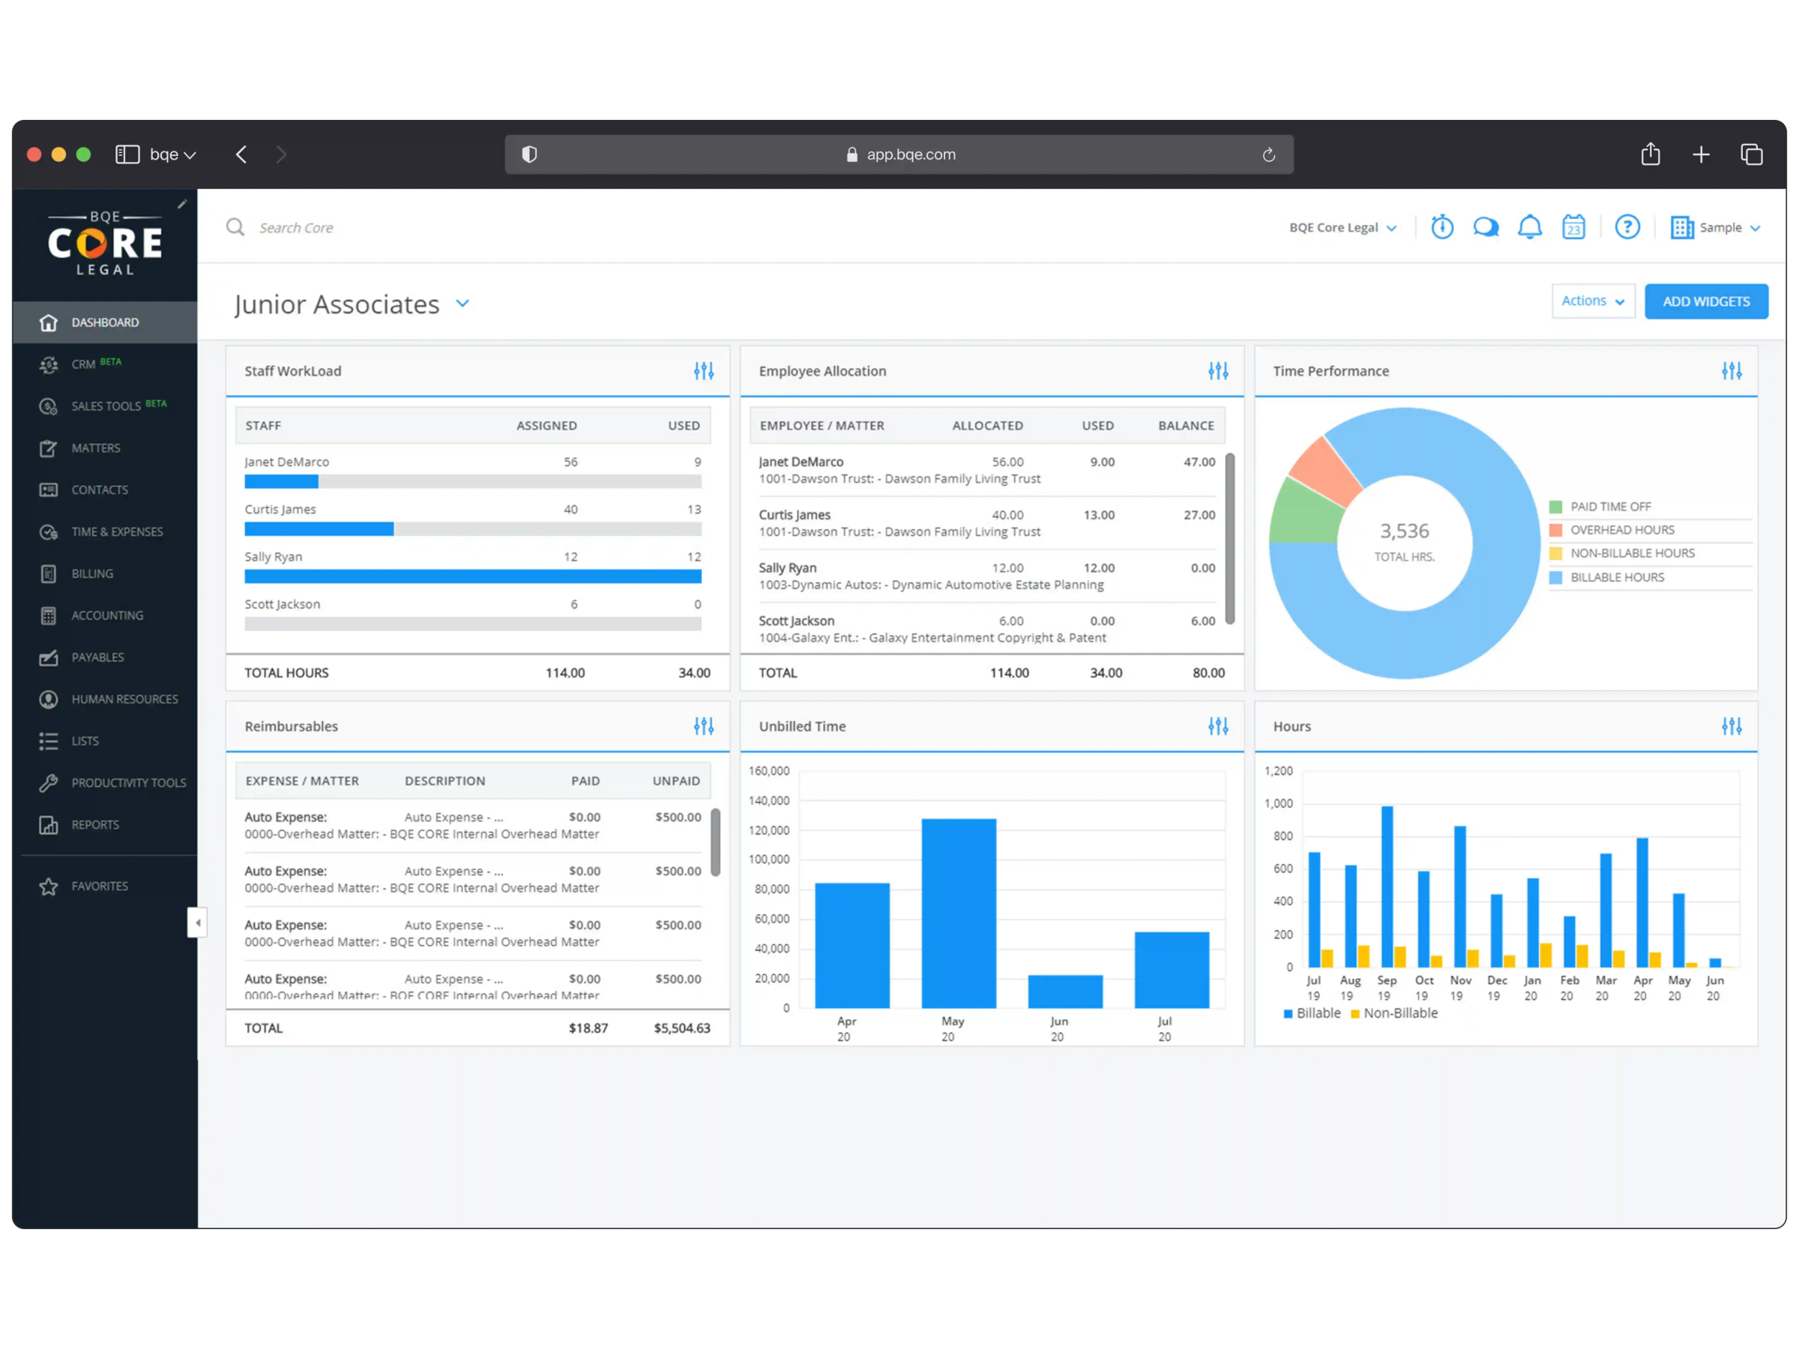Open the calendar icon in top bar

1573,227
